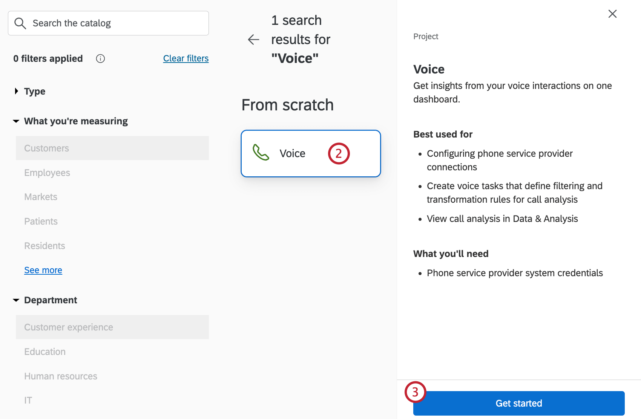
Task: Filter by Customer experience department
Action: [x=69, y=327]
